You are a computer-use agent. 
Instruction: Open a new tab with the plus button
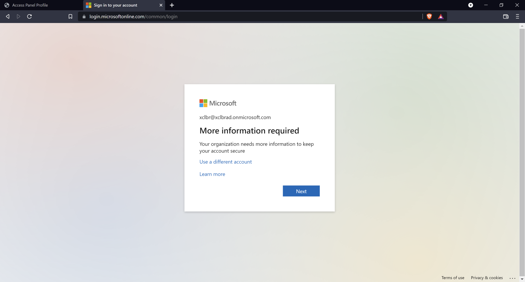(172, 5)
